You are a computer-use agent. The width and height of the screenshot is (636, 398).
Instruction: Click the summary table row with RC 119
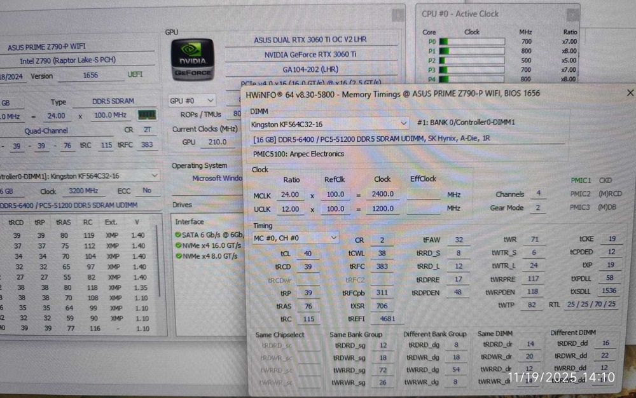tap(77, 235)
